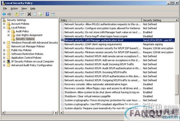This screenshot has width=180, height=121.
Task: Click policy icon beside LDAP client signing requirements
Action: pos(62,44)
